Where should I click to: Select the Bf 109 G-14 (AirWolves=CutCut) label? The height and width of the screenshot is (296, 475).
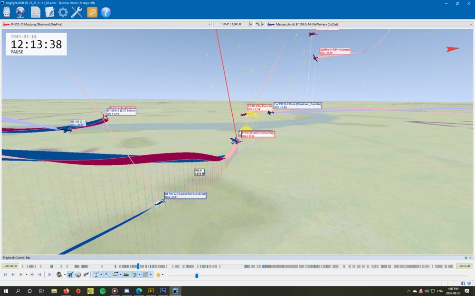[185, 195]
